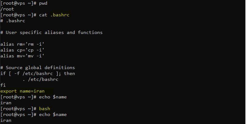Click the '# .bashrc' comment line
The image size is (246, 124).
[x=13, y=21]
